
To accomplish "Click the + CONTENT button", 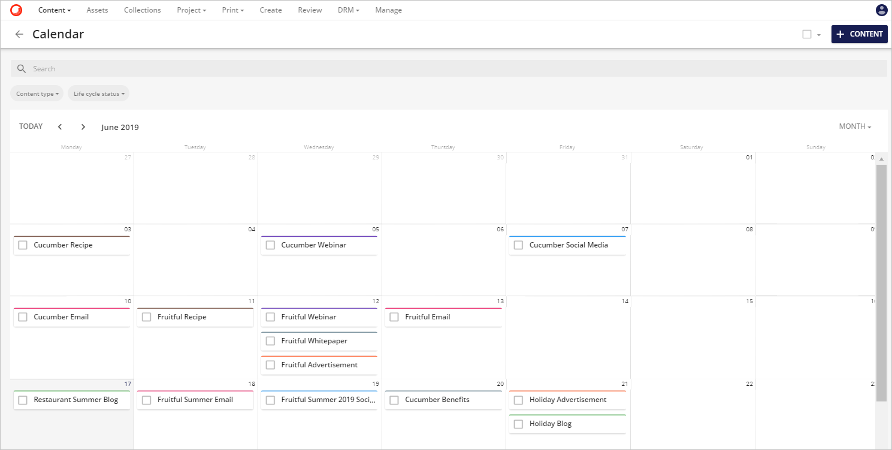I will tap(859, 34).
